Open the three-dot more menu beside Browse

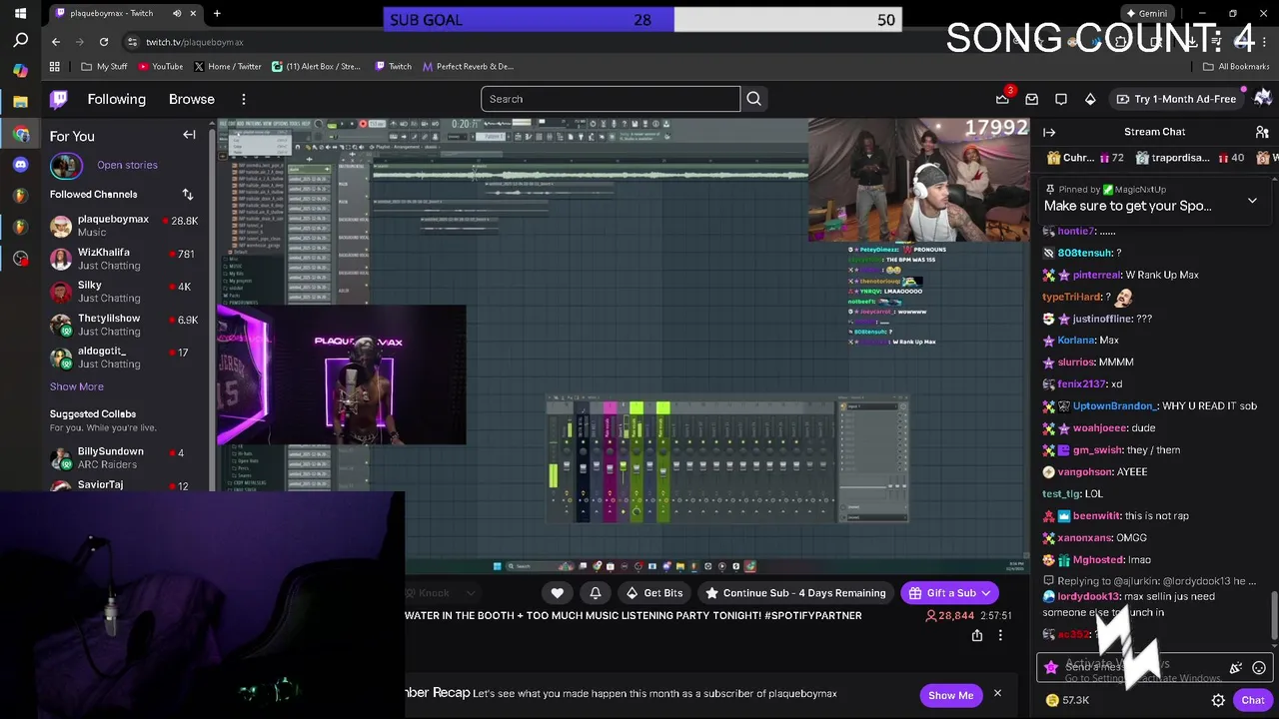[x=244, y=99]
